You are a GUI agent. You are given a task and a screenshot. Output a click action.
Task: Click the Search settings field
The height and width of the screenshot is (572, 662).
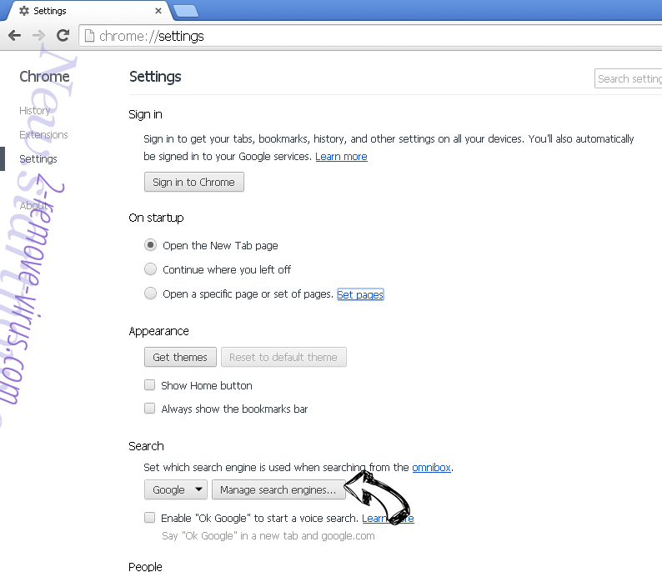(628, 78)
